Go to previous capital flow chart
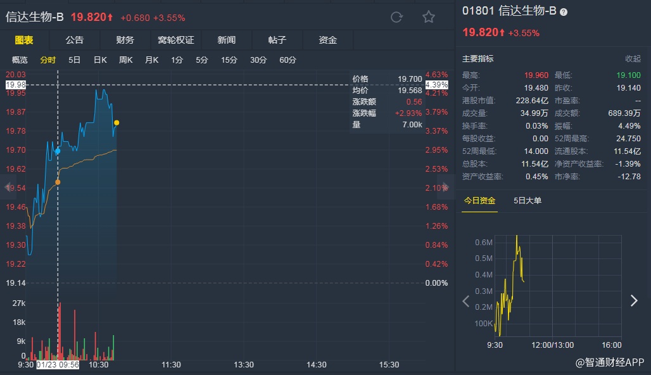Image resolution: width=651 pixels, height=375 pixels. click(466, 301)
